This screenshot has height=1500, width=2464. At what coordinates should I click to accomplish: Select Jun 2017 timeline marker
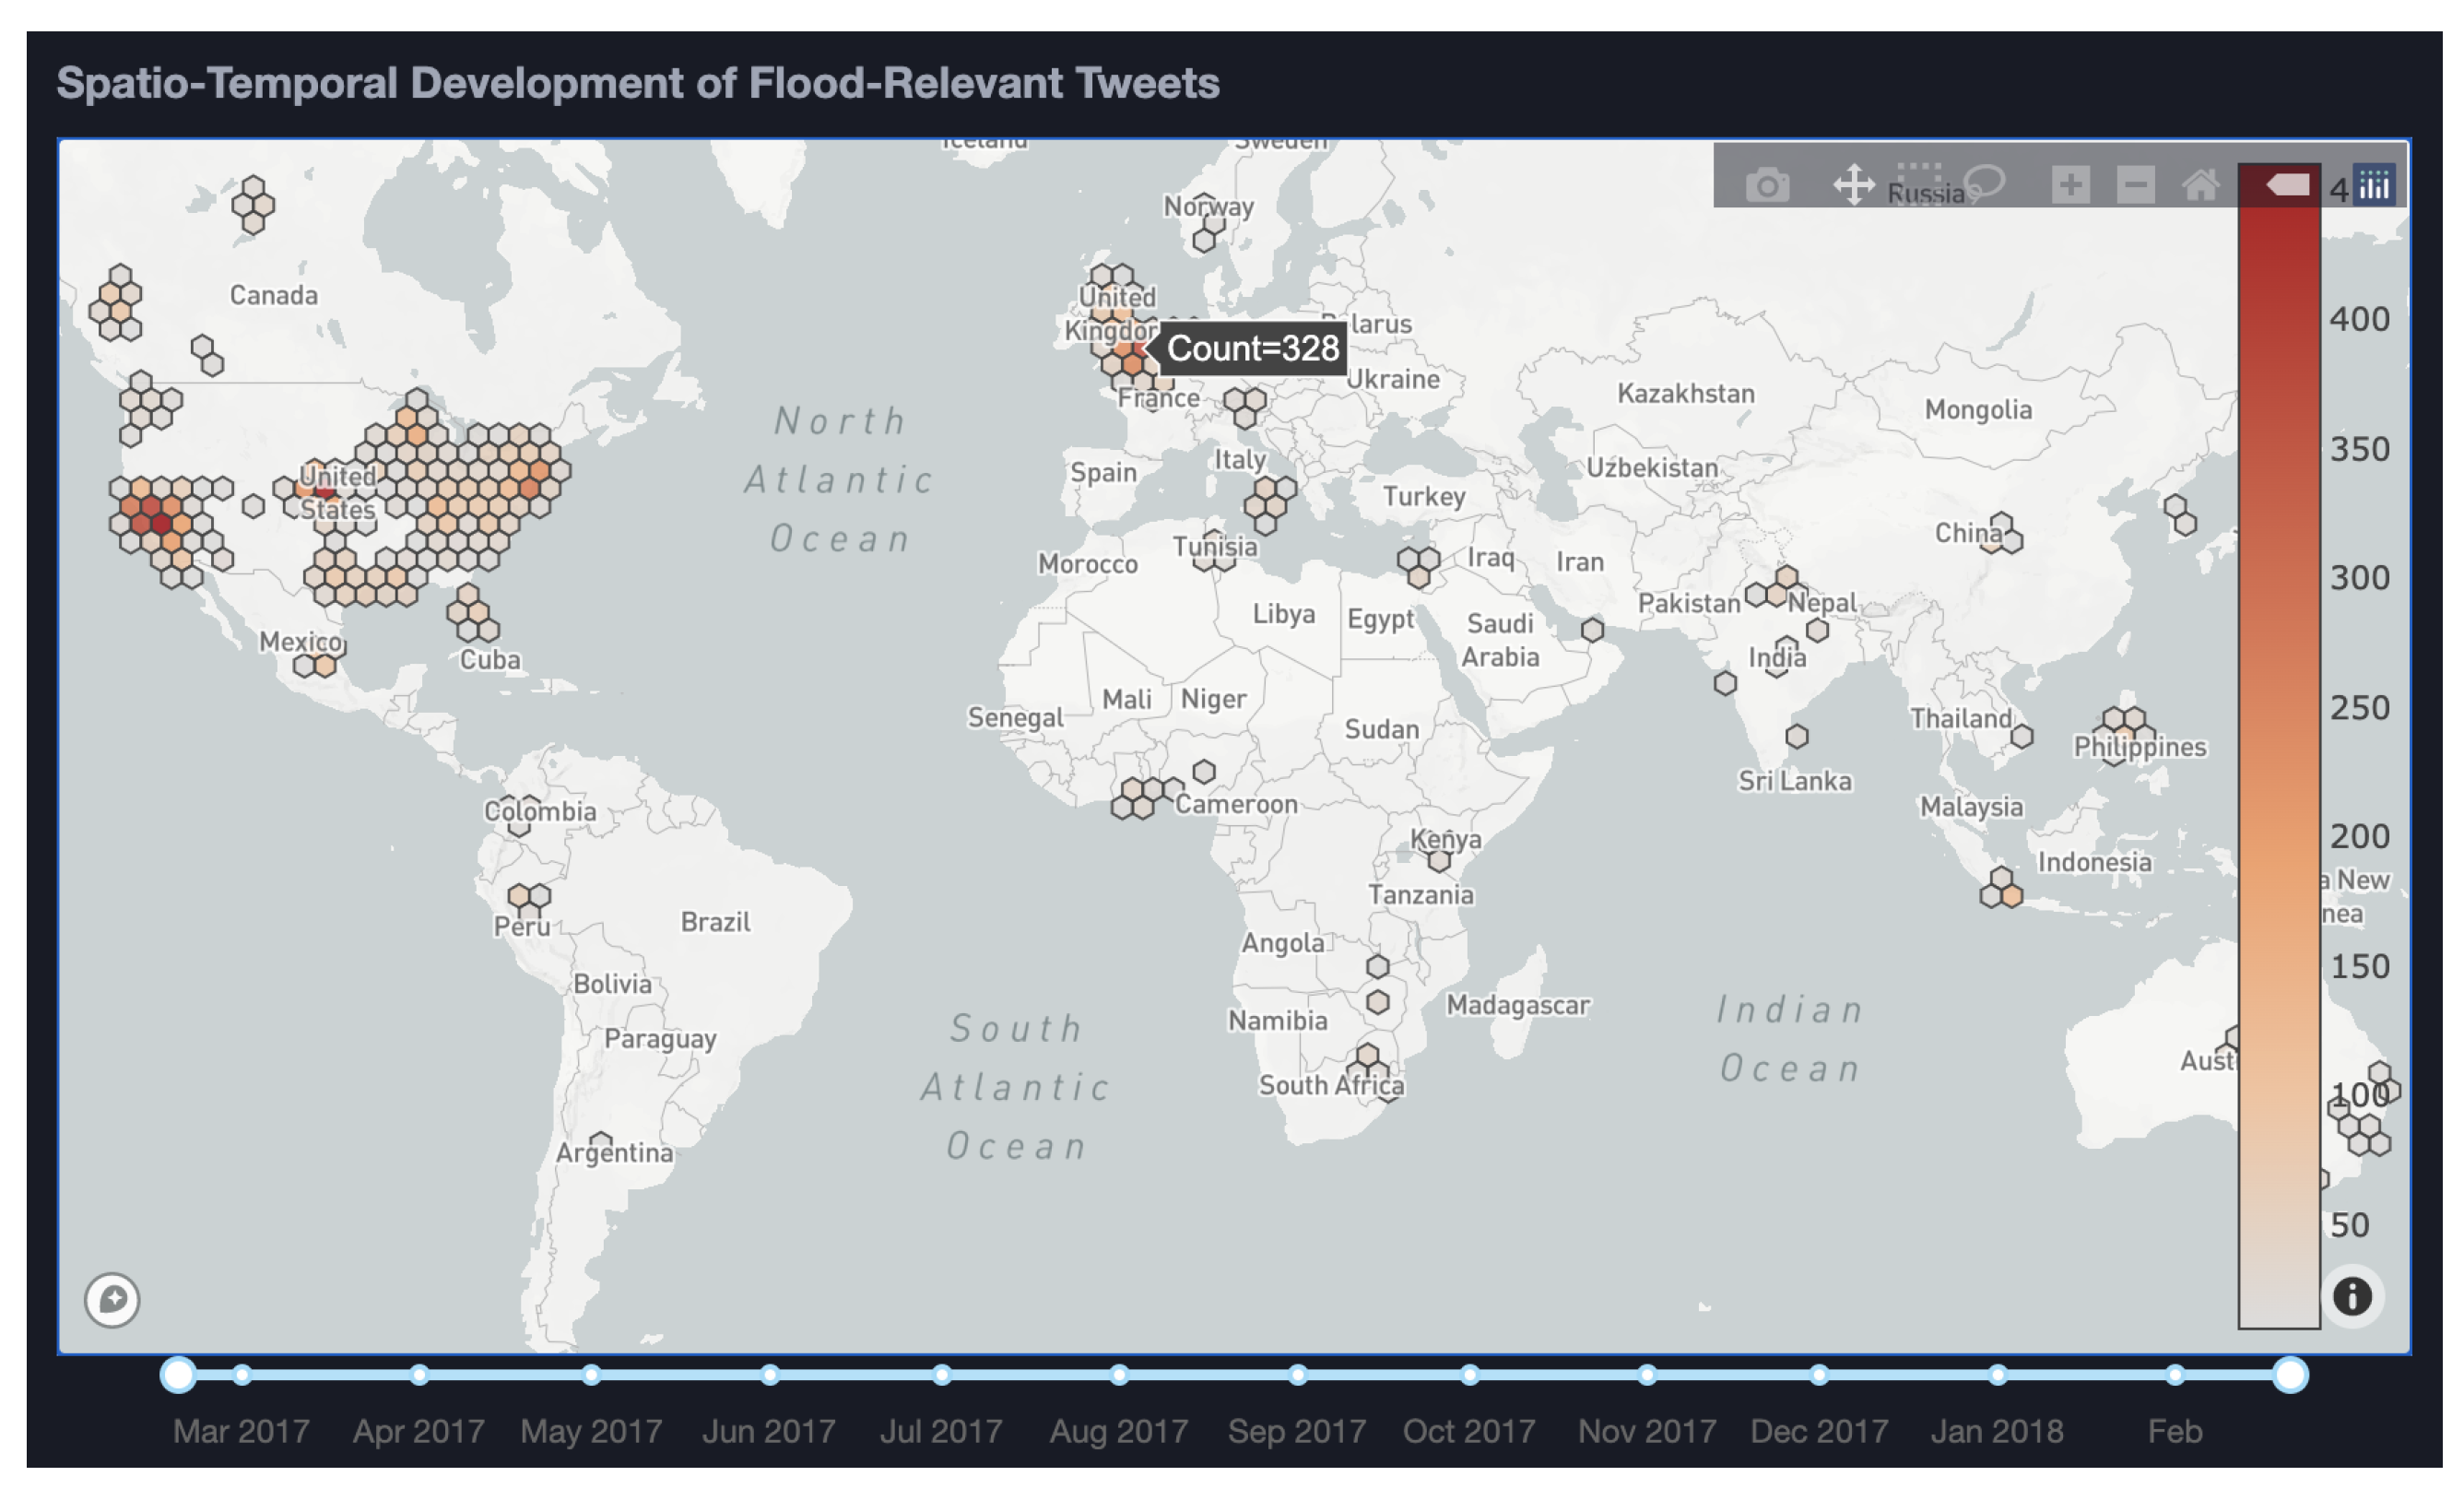click(x=769, y=1374)
